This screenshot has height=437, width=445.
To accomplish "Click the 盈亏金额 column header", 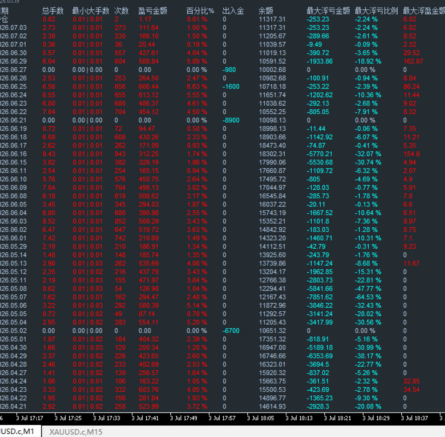I will point(153,11).
